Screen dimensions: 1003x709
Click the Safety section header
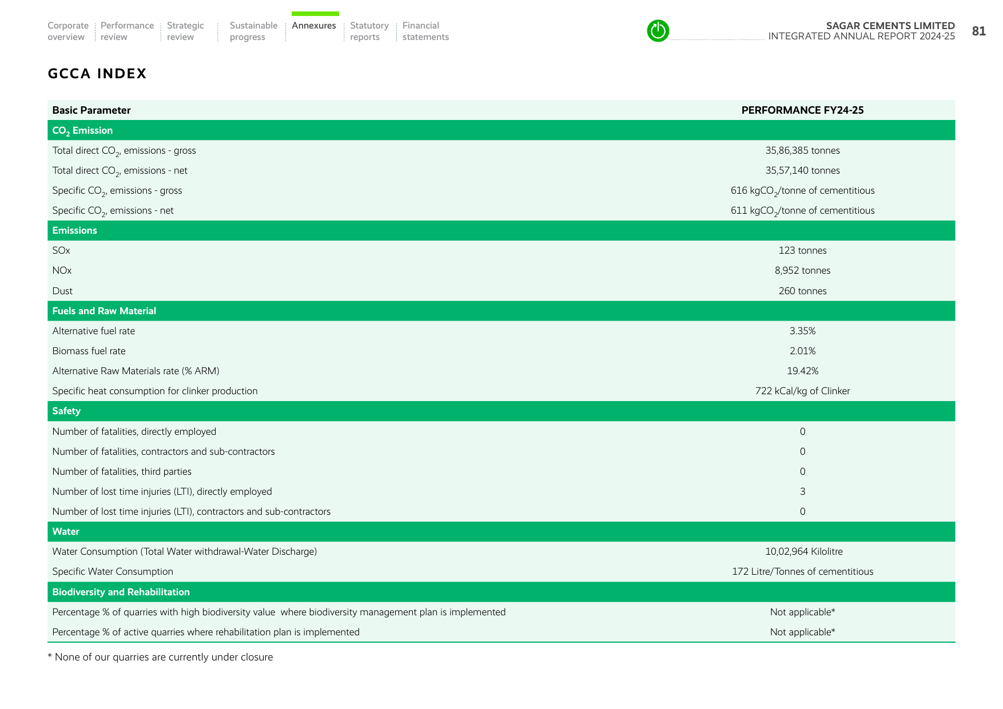tap(502, 411)
